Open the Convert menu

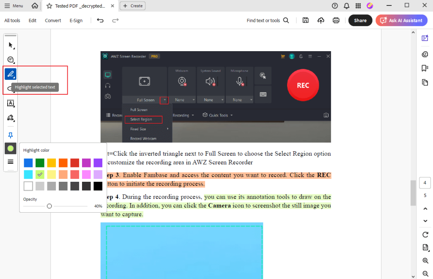pos(53,20)
